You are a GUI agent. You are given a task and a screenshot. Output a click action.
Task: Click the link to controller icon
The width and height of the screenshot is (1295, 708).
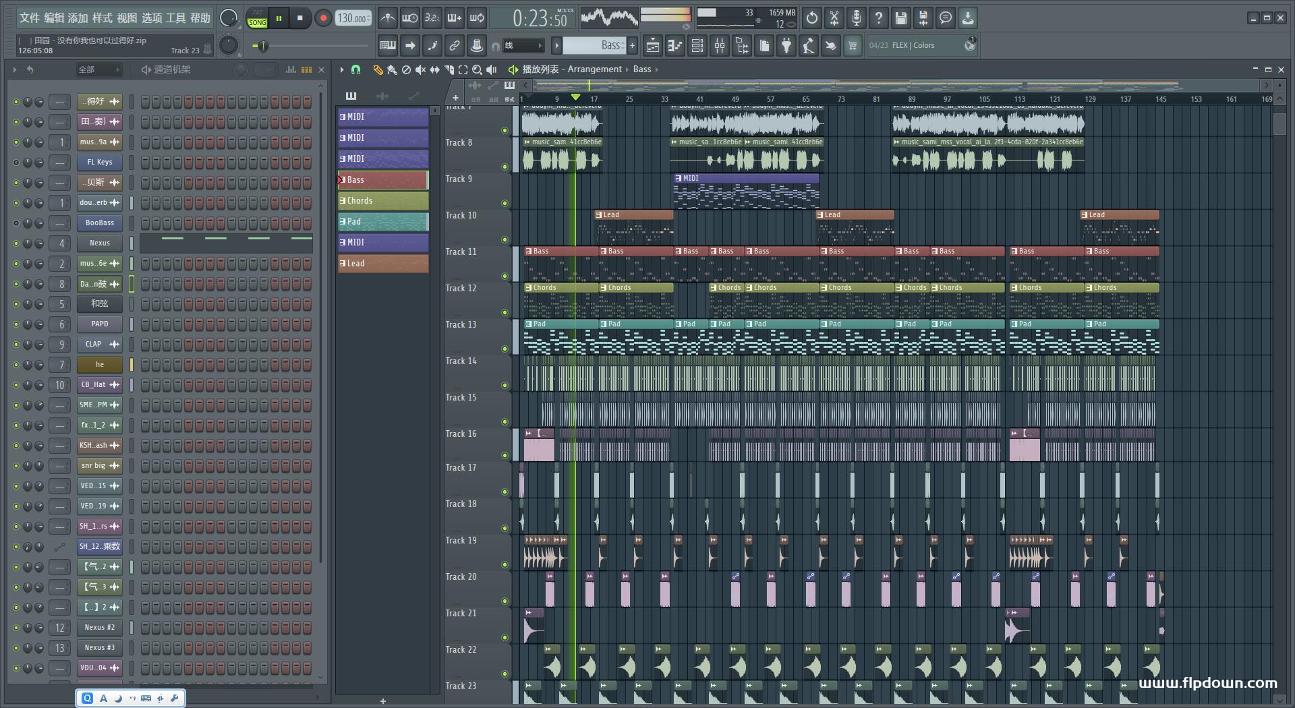pyautogui.click(x=455, y=46)
